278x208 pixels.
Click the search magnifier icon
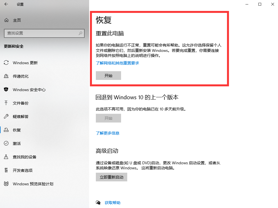coord(80,33)
